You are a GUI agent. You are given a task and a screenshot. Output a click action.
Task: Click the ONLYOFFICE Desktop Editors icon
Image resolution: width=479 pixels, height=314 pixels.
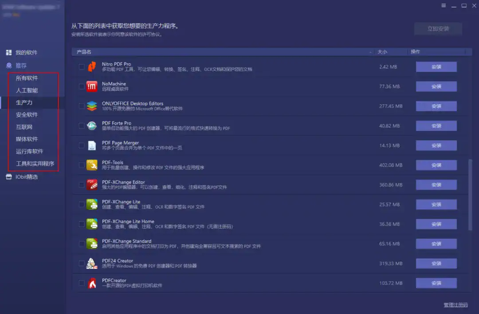pos(92,106)
